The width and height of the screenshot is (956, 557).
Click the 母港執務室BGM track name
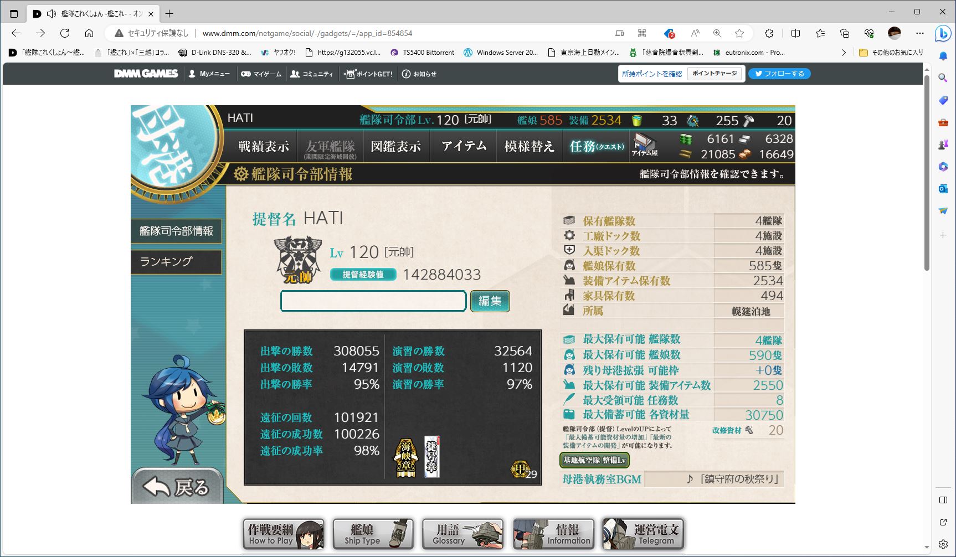click(x=715, y=479)
